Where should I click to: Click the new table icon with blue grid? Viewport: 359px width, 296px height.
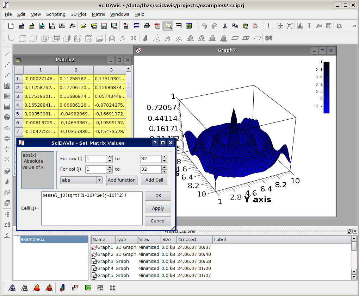(x=21, y=26)
